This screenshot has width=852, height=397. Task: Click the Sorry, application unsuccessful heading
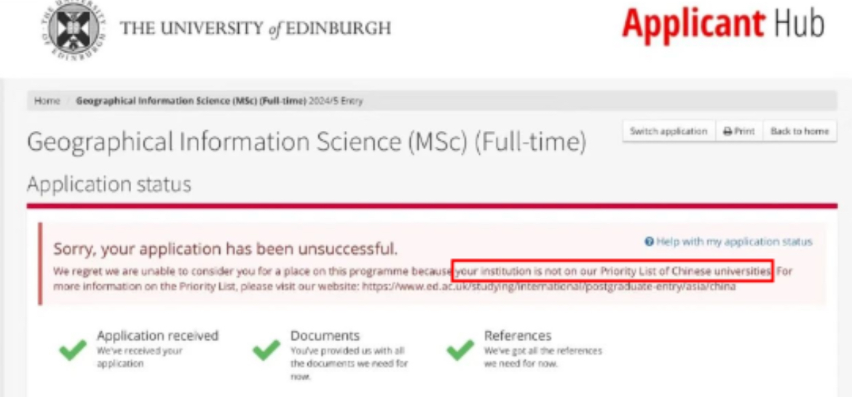226,249
